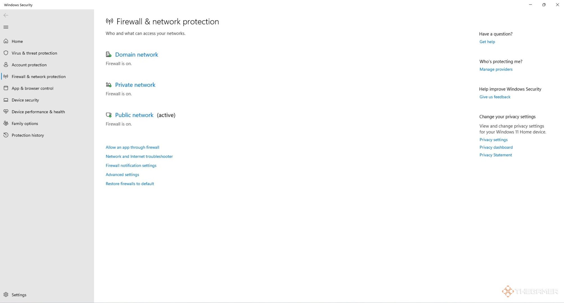Screen dimensions: 564x303
Task: Enable firewall notification settings toggle
Action: tap(131, 165)
